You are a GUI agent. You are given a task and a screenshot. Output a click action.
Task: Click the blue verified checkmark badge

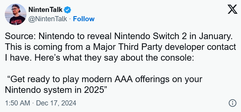(x=67, y=10)
